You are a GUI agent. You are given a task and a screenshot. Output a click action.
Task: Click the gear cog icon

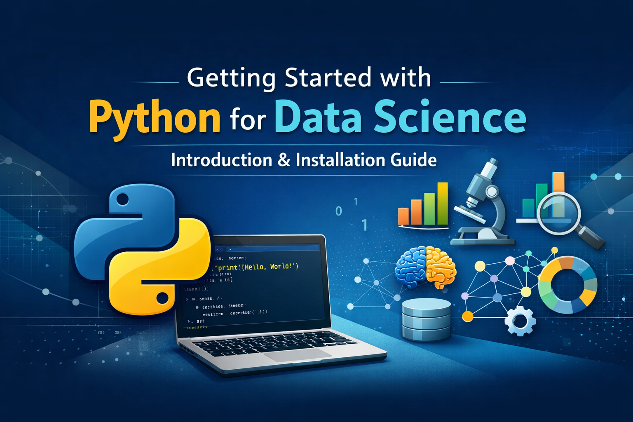pyautogui.click(x=520, y=321)
